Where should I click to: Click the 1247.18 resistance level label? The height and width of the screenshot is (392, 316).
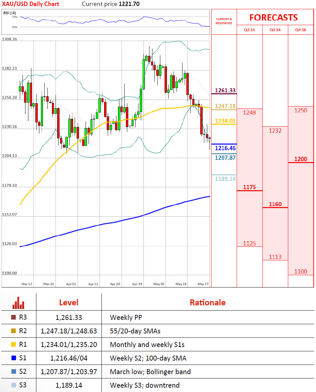click(x=225, y=106)
